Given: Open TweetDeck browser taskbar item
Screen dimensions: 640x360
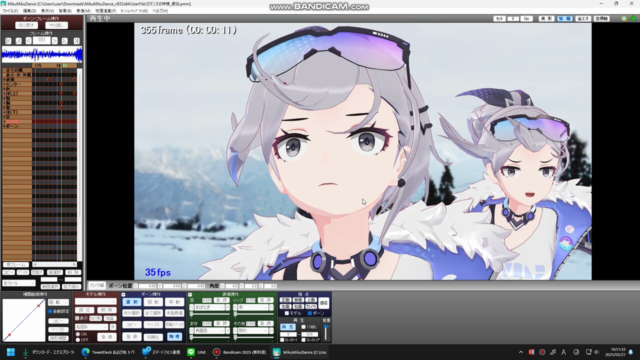Looking at the screenshot, I should coord(108,352).
